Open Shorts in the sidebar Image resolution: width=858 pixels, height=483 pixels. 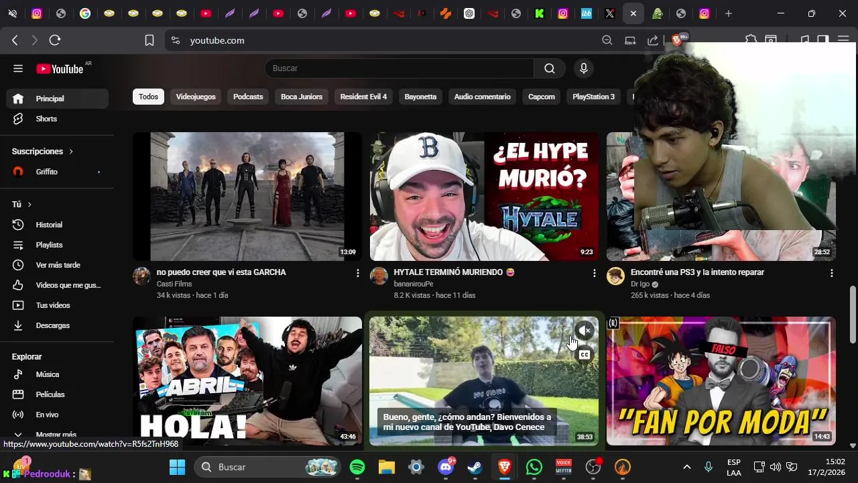click(x=58, y=119)
